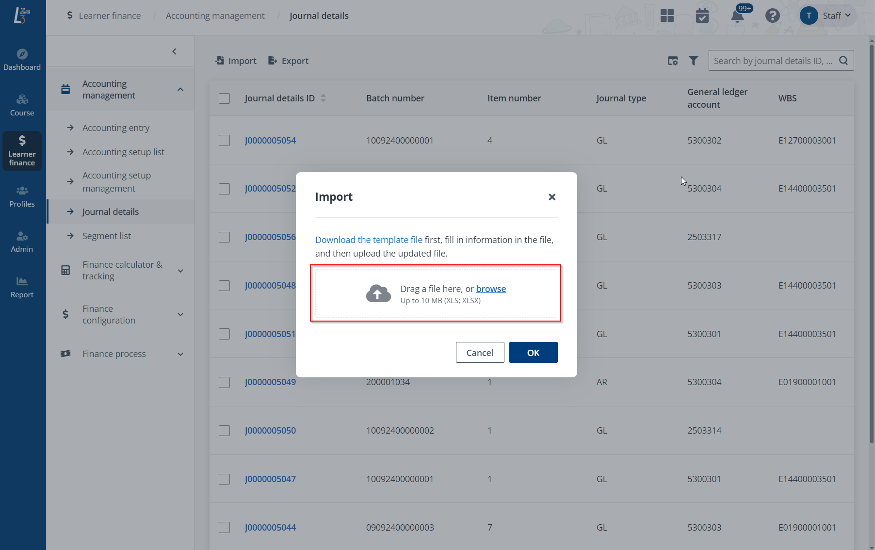Viewport: 875px width, 550px height.
Task: Close the Import dialog with X
Action: coord(552,197)
